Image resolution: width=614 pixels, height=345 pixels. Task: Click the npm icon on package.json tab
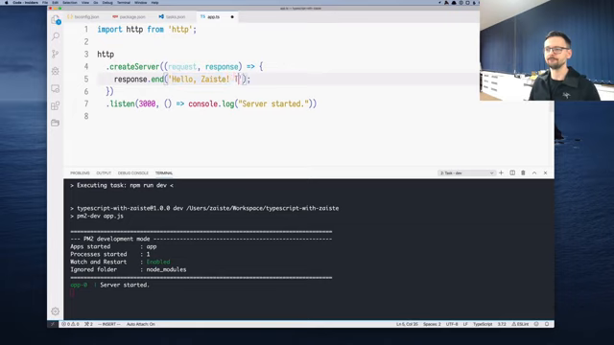pos(115,17)
